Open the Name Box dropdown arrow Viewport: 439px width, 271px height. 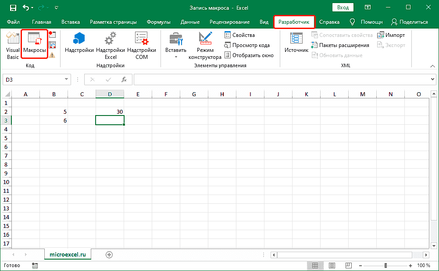[x=67, y=79]
